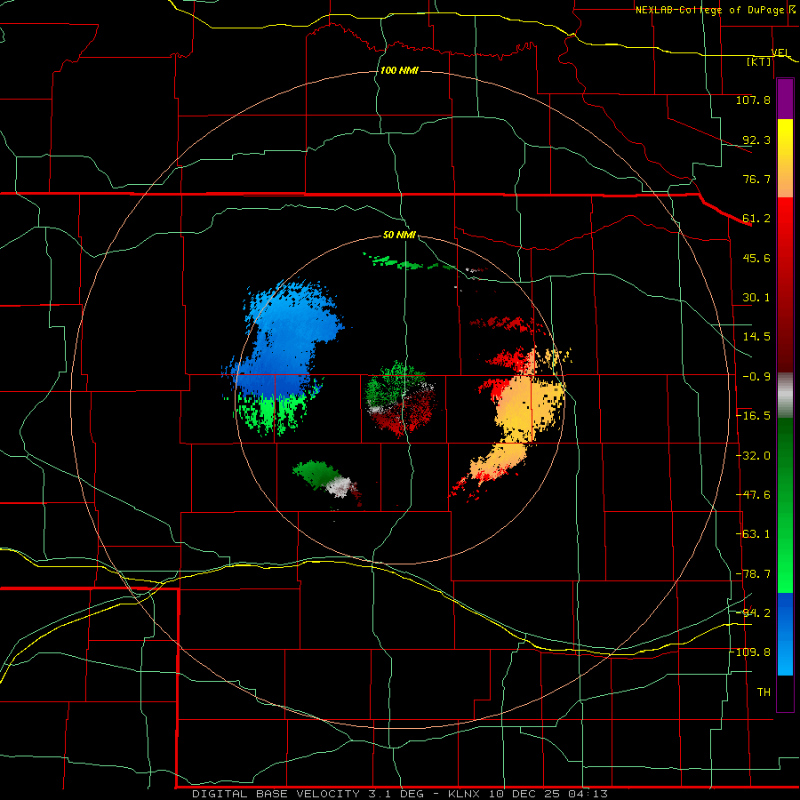This screenshot has height=800, width=800.
Task: Click the 04:13 timestamp in footer
Action: (589, 794)
